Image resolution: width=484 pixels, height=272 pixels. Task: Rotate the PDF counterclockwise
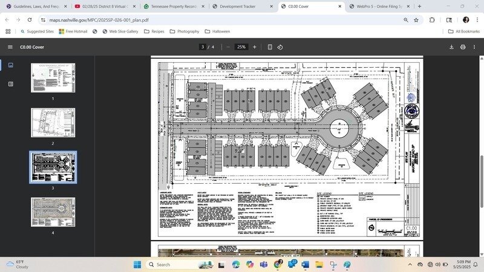(x=280, y=47)
